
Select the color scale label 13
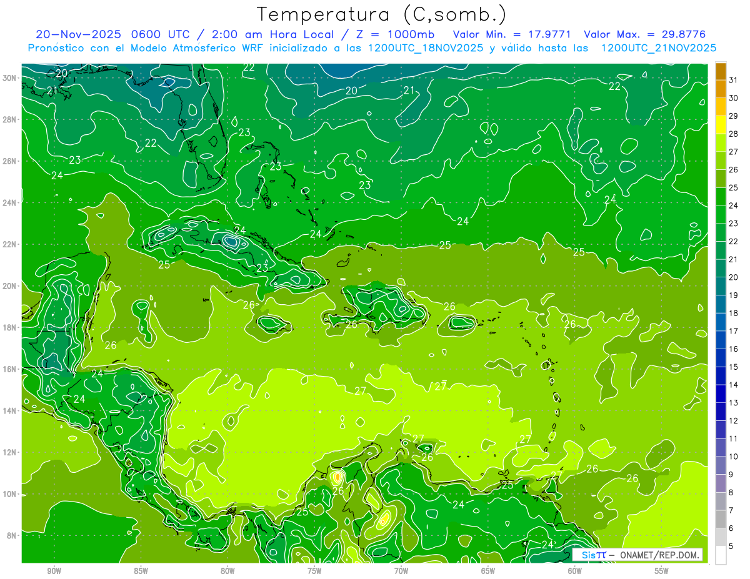pyautogui.click(x=734, y=403)
